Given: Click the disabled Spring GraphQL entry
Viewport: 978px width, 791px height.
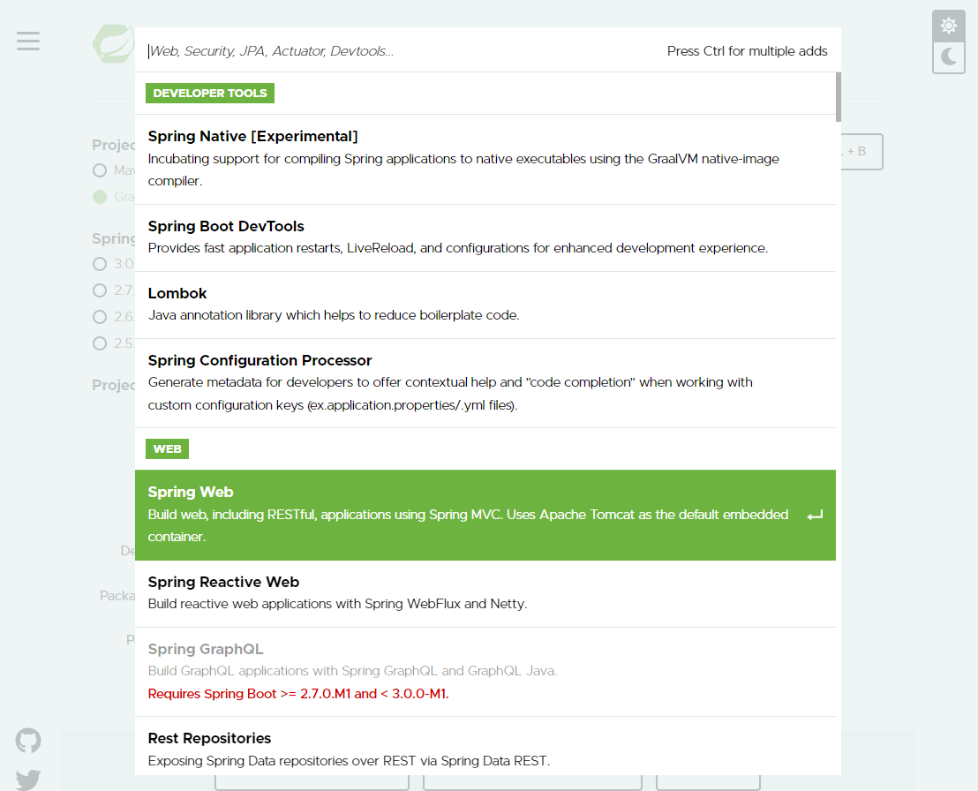Looking at the screenshot, I should click(485, 672).
